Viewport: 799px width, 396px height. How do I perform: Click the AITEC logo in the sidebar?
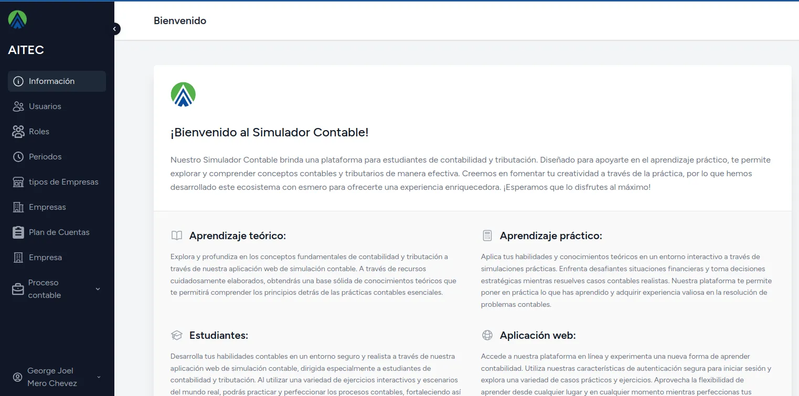tap(17, 19)
